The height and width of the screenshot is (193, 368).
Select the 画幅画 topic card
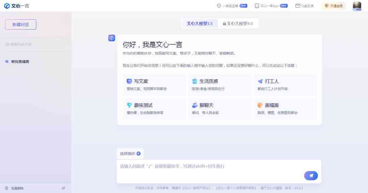(x=285, y=109)
